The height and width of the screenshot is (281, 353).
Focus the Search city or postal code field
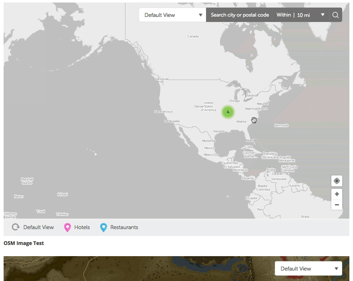(240, 15)
